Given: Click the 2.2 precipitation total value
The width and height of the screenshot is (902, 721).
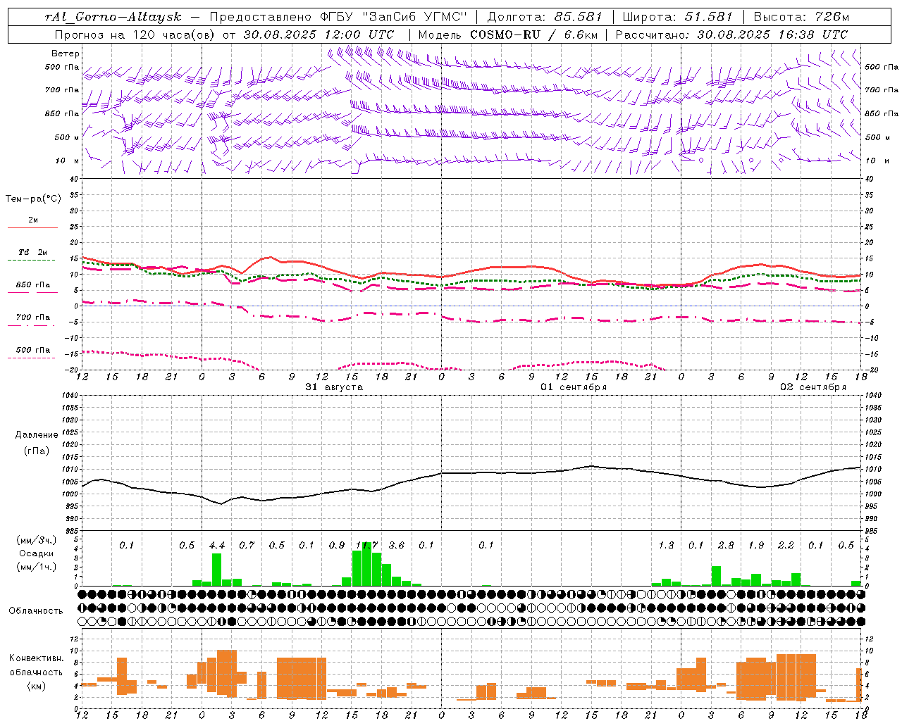Looking at the screenshot, I should pyautogui.click(x=786, y=546).
